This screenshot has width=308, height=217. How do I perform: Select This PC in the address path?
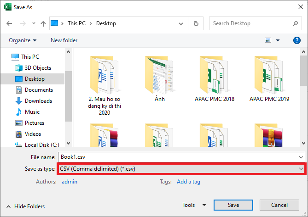76,23
